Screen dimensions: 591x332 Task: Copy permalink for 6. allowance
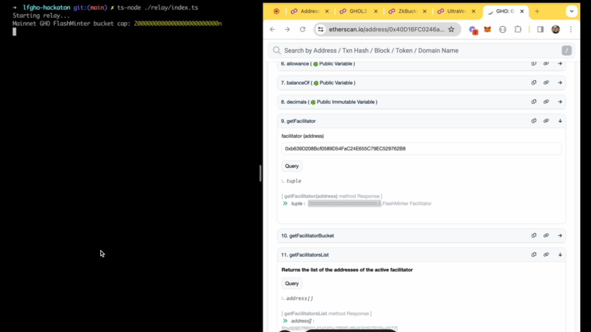546,64
